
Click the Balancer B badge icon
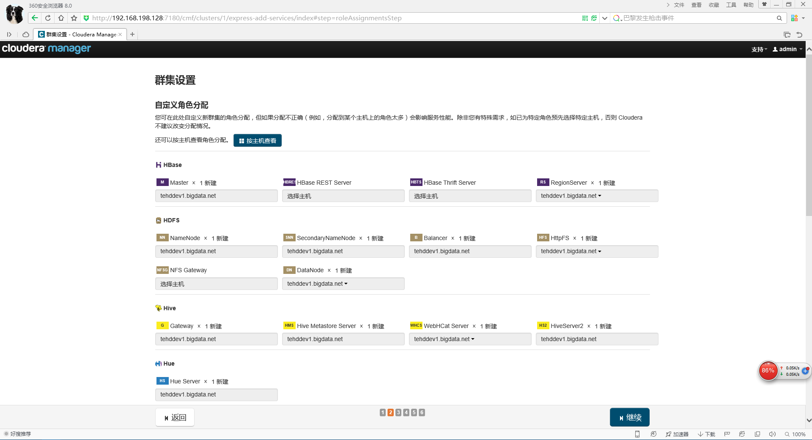tap(416, 238)
